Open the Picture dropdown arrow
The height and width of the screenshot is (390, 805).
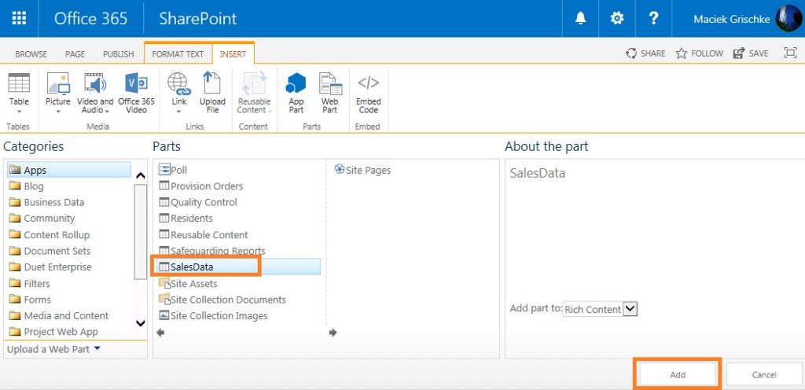pyautogui.click(x=58, y=112)
